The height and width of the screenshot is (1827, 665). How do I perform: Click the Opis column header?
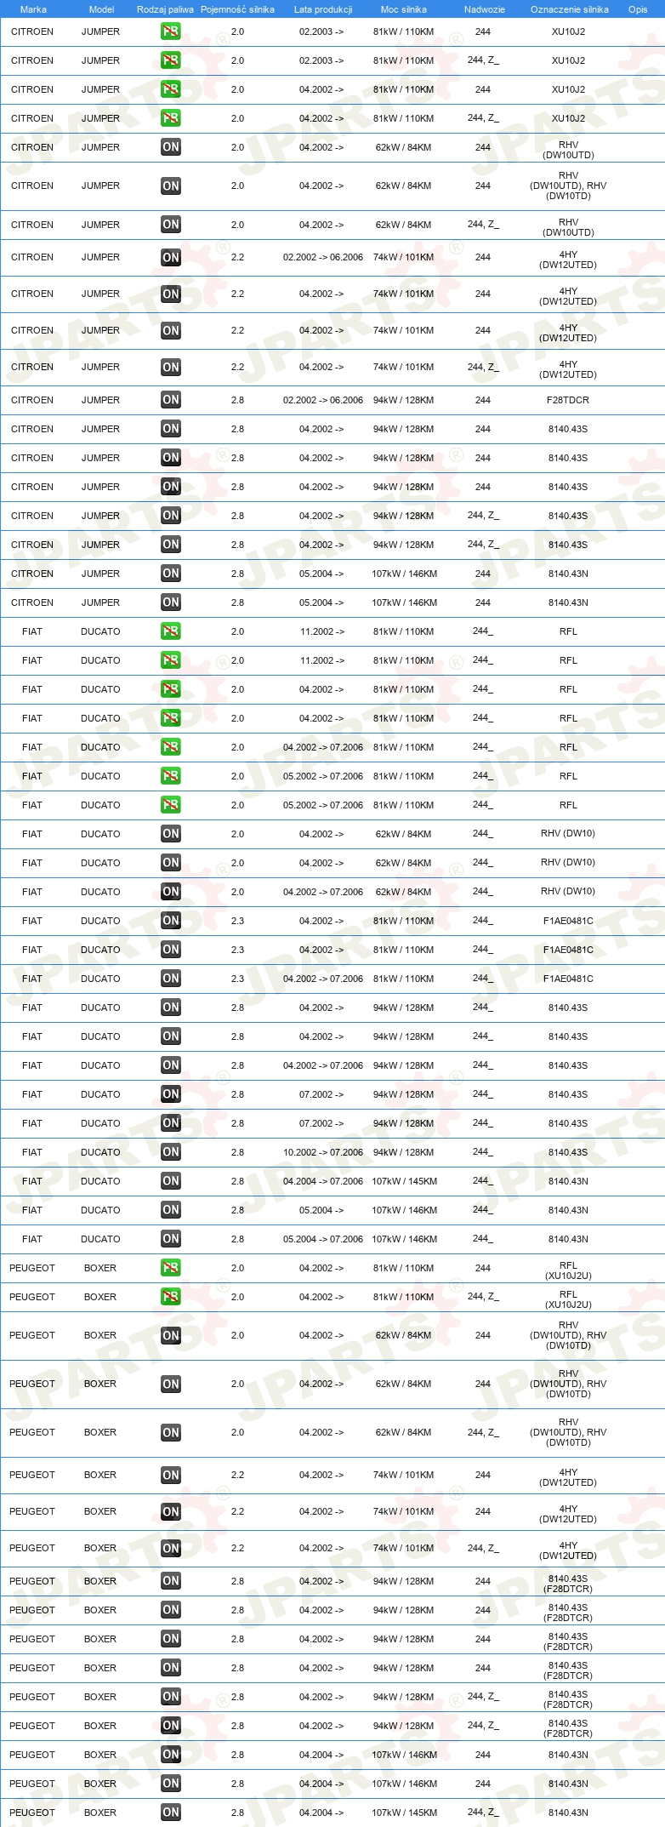(638, 9)
